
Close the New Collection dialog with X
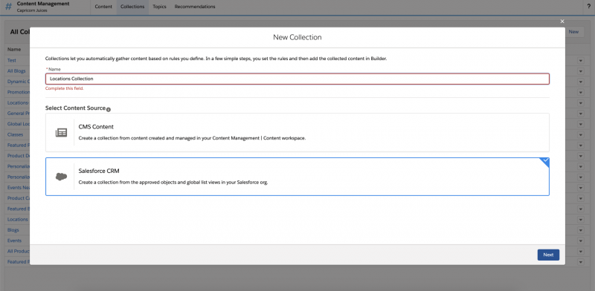click(562, 22)
